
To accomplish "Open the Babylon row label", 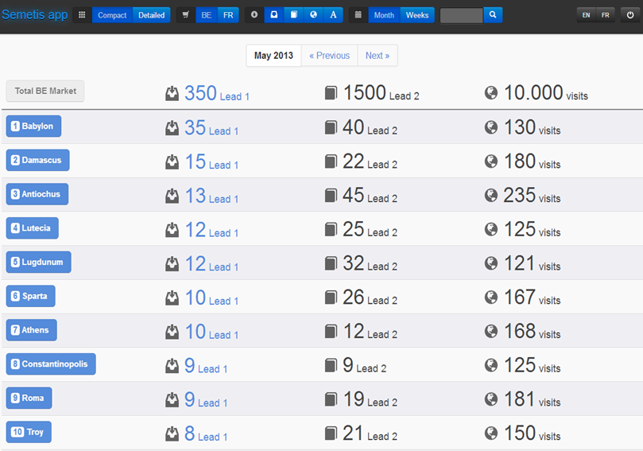I will 33,126.
